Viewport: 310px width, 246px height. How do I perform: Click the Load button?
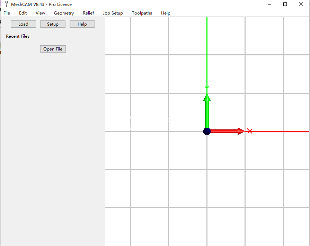(23, 24)
